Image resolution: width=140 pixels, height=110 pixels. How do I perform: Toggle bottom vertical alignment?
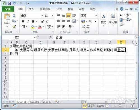click(69, 15)
